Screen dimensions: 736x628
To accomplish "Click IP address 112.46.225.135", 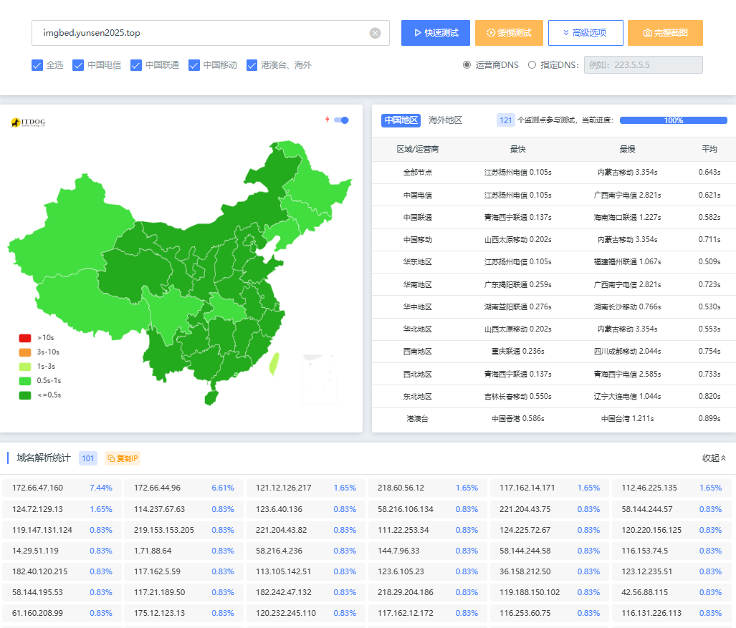I will click(x=649, y=488).
